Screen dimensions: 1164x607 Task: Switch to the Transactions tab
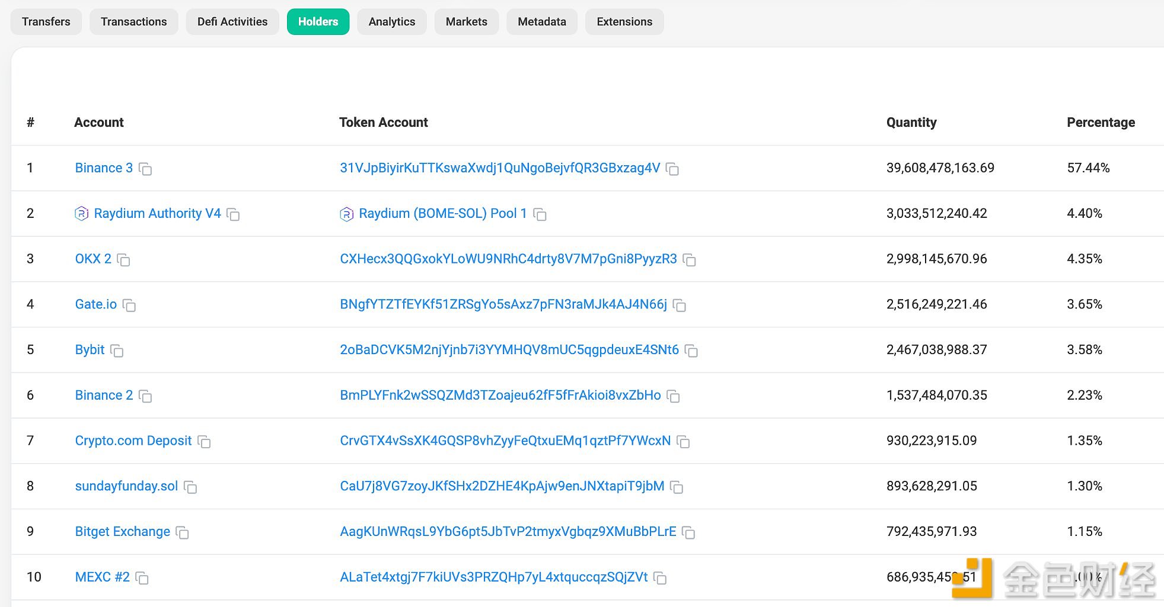click(x=134, y=22)
